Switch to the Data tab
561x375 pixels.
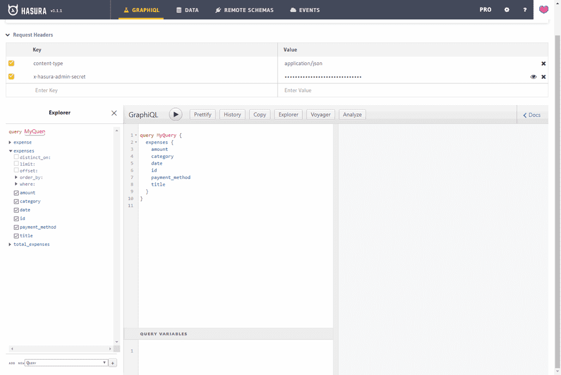click(x=187, y=10)
